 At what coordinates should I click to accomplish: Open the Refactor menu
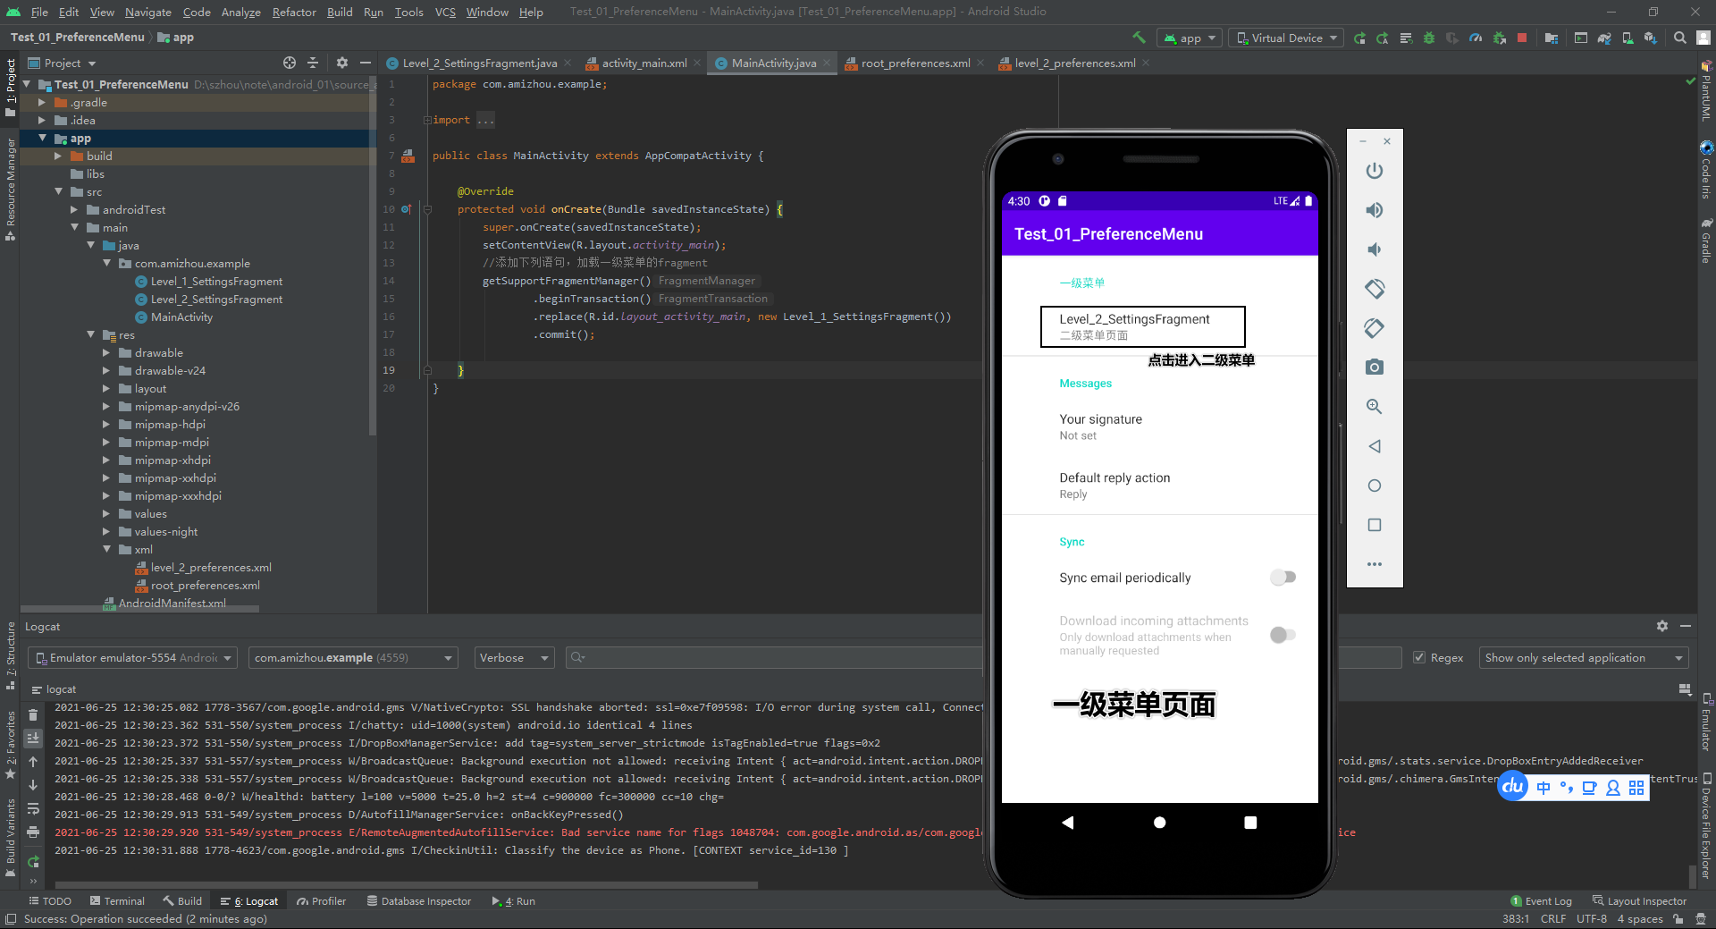(x=294, y=12)
